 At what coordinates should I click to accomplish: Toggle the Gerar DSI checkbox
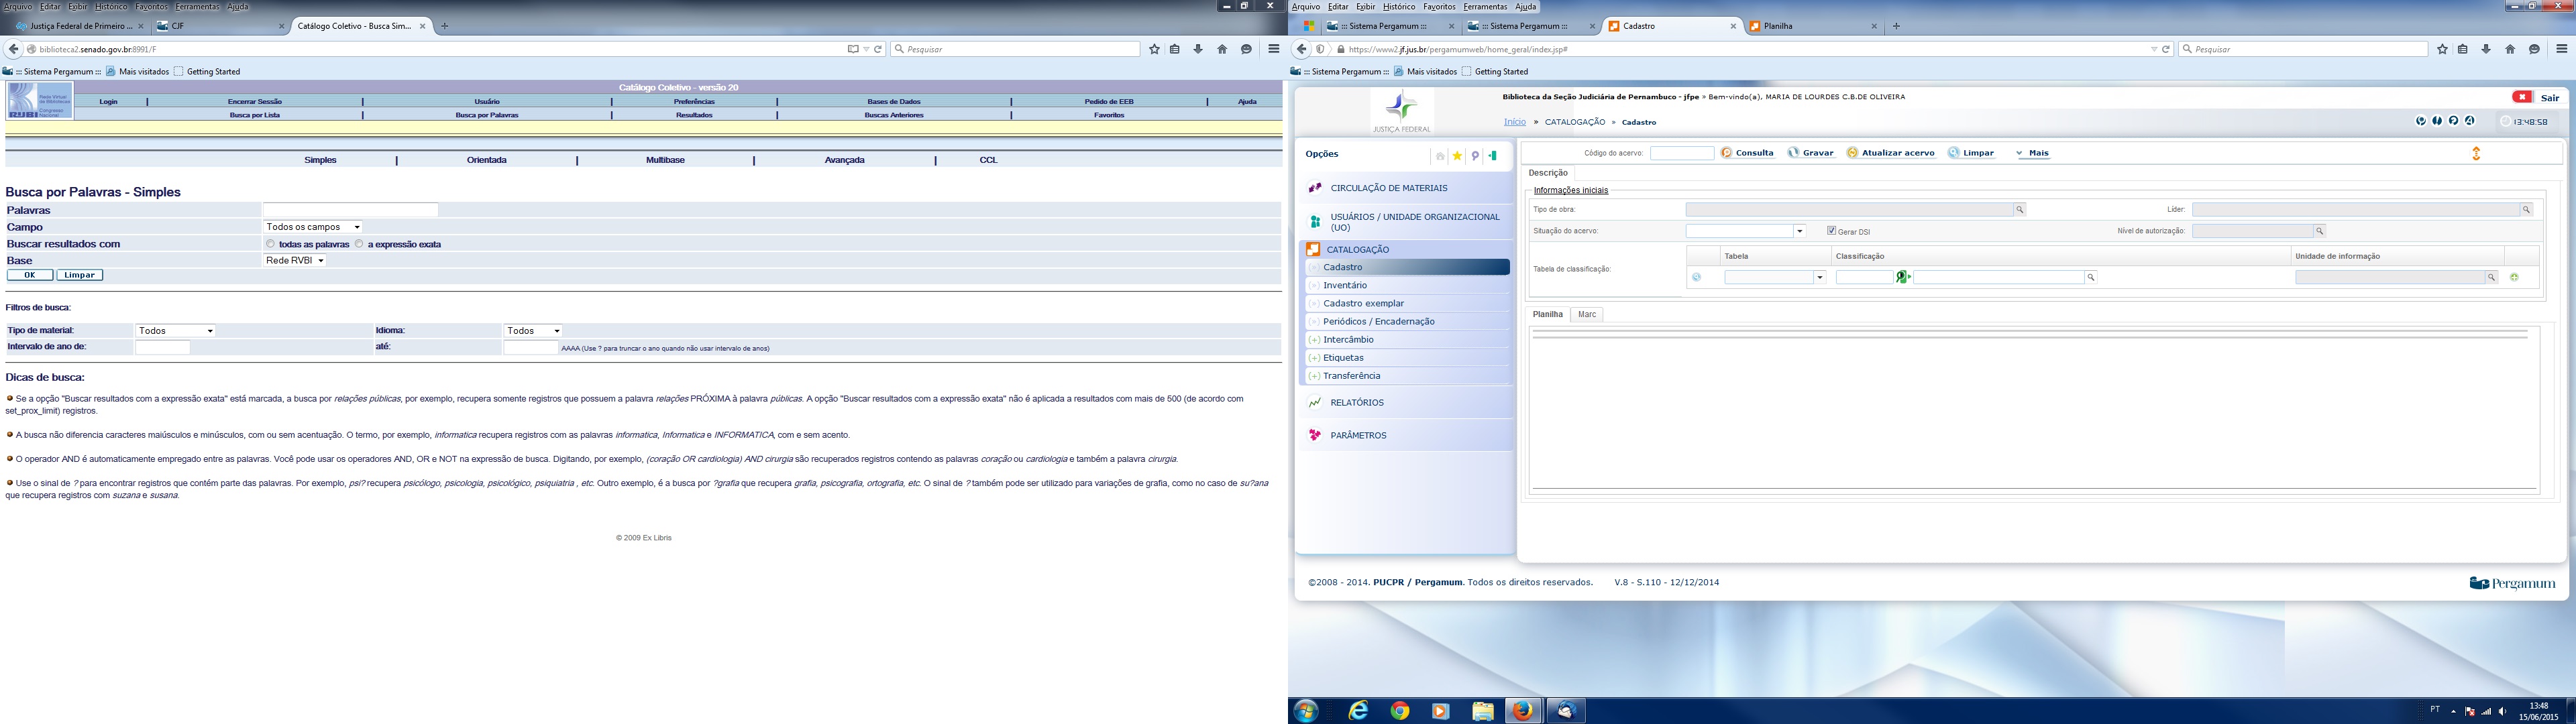pyautogui.click(x=1831, y=231)
